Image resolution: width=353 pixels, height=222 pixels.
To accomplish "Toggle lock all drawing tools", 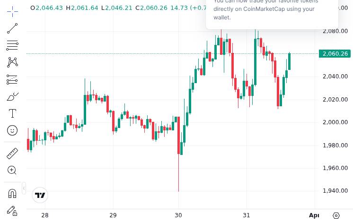I will pyautogui.click(x=12, y=211).
